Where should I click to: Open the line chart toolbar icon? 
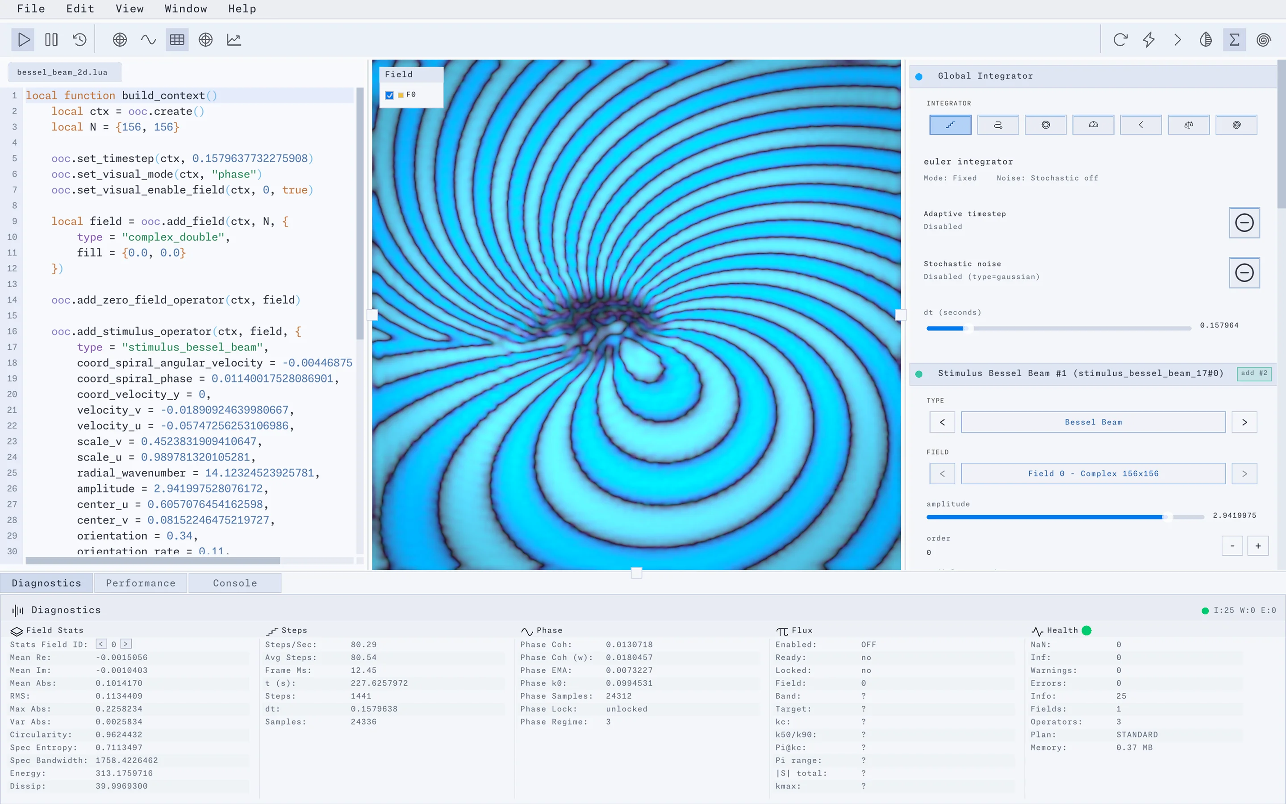234,39
